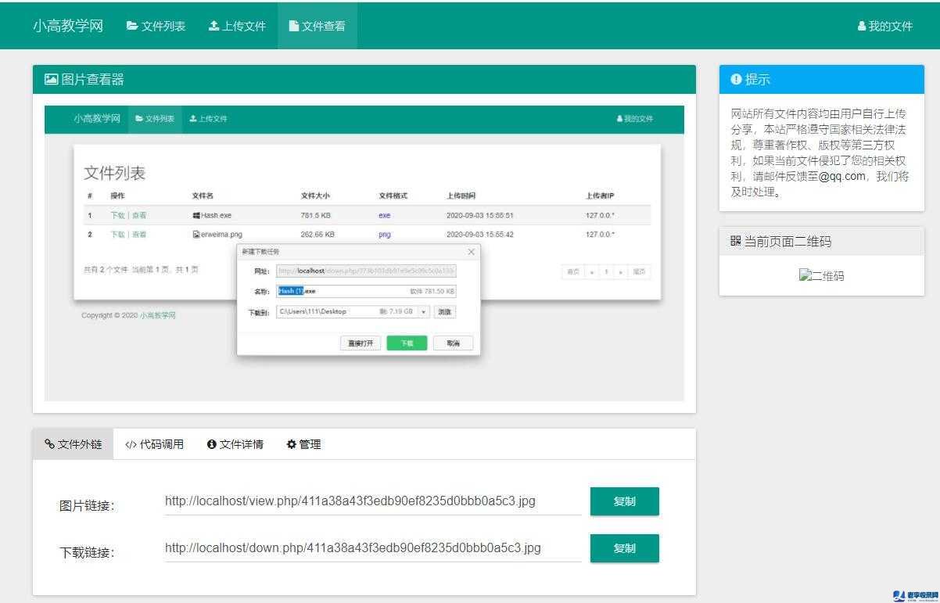
Task: Open the download folder dropdown in the dialog
Action: pyautogui.click(x=422, y=311)
